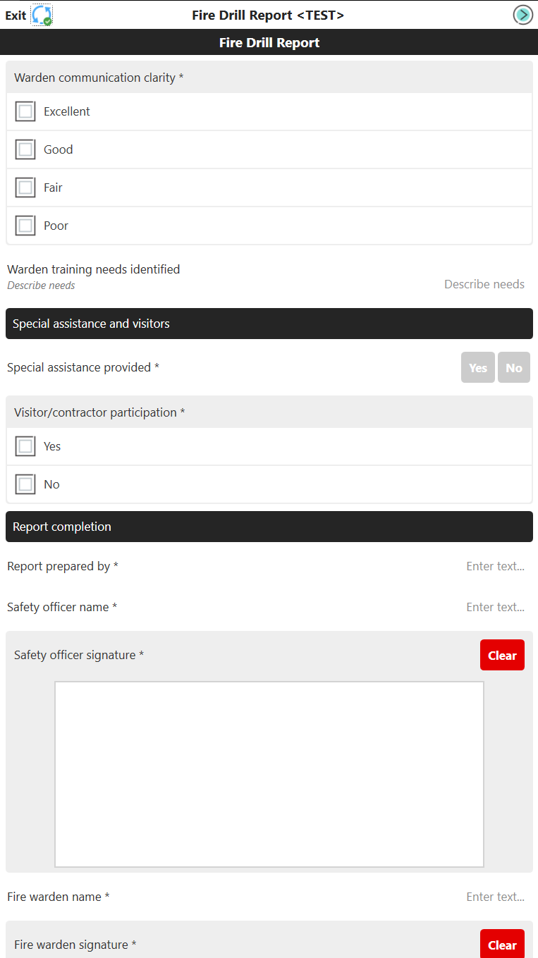The height and width of the screenshot is (958, 538).
Task: Click the Report prepared by field
Action: [496, 566]
